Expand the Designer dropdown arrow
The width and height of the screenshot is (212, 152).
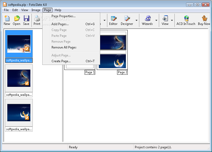click(136, 20)
